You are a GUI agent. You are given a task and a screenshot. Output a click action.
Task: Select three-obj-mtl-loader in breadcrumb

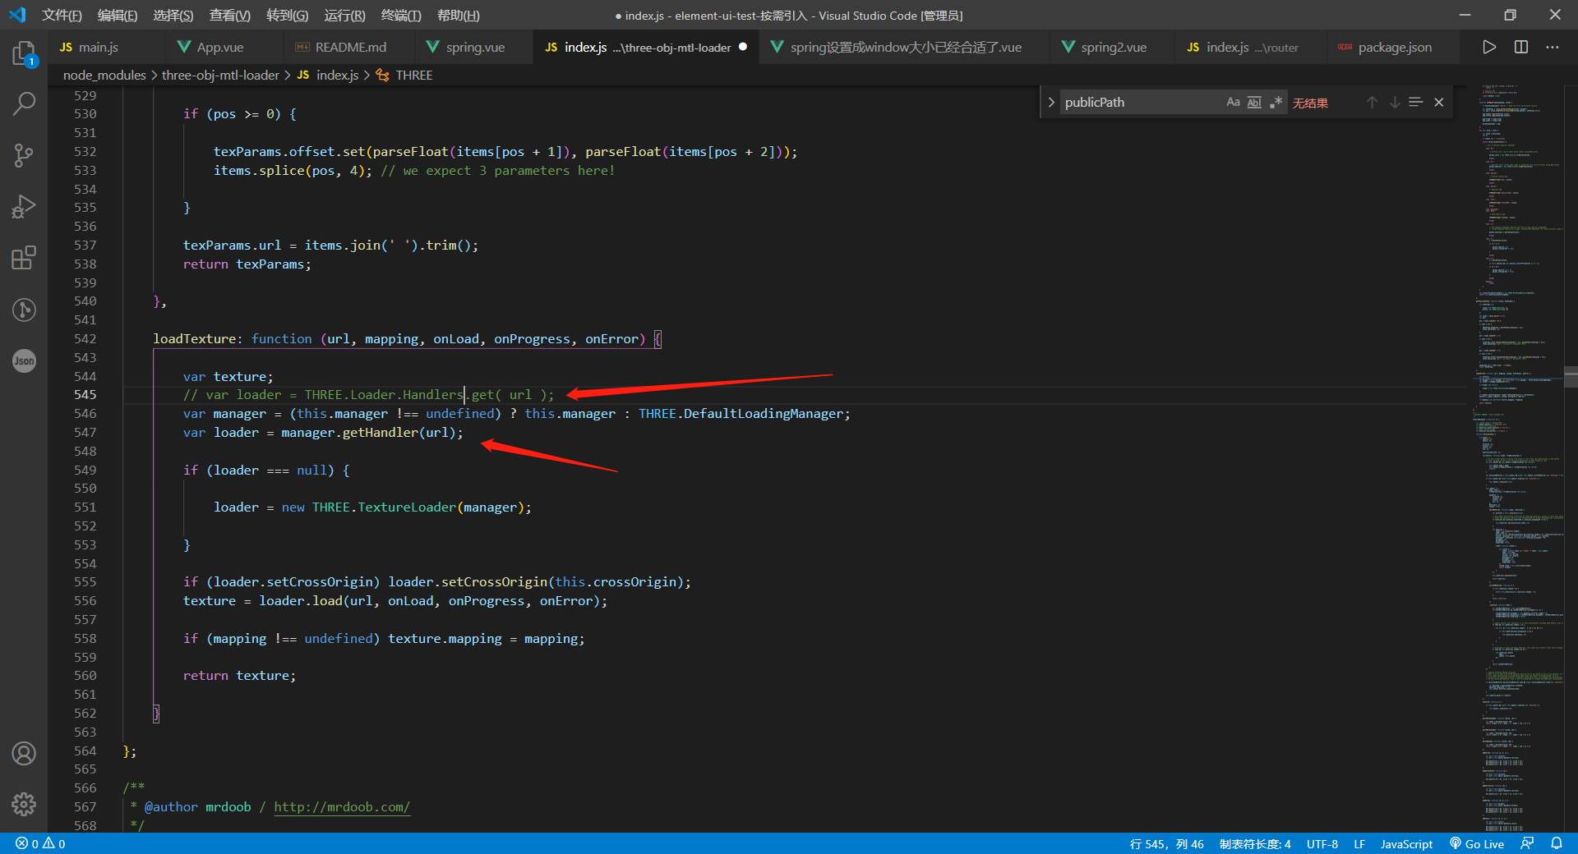tap(220, 76)
